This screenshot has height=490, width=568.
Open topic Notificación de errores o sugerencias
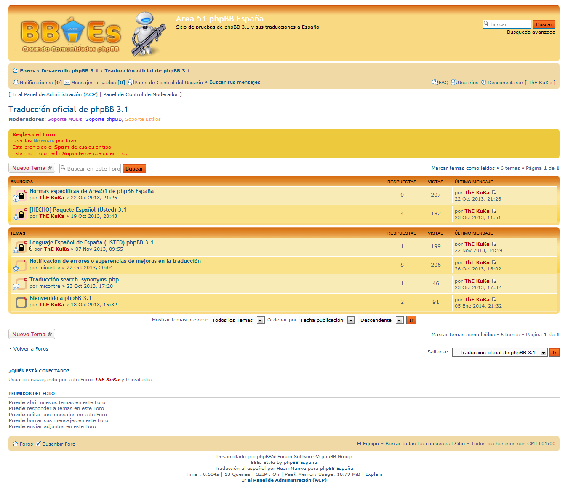[115, 261]
